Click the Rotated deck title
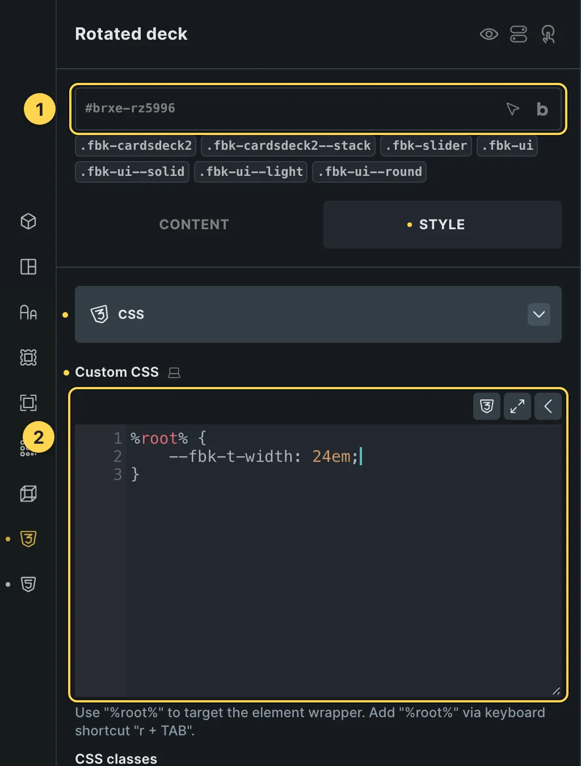 (131, 34)
